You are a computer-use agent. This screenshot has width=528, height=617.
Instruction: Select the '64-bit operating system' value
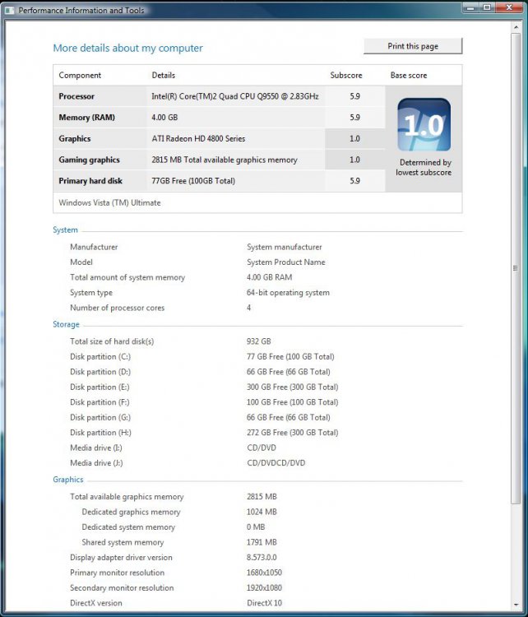tap(288, 293)
